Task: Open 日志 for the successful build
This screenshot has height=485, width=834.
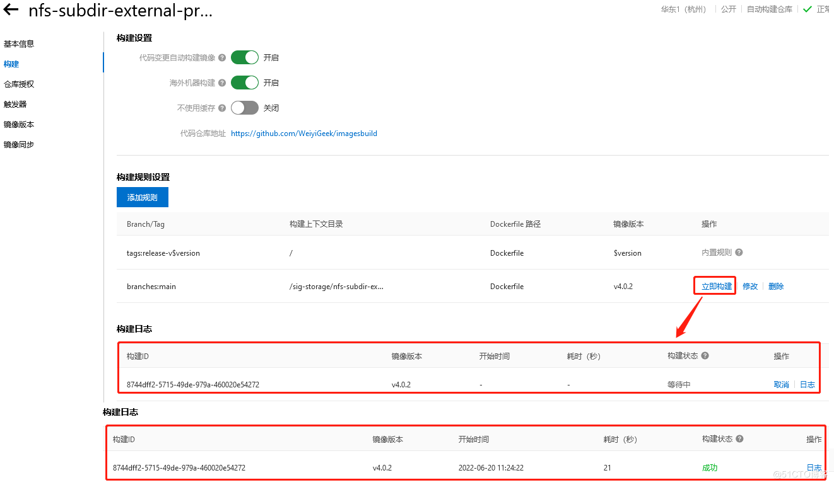Action: tap(814, 468)
